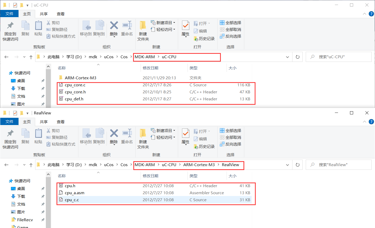
Task: Expand address history dropdown in RealView window
Action: tap(287, 165)
